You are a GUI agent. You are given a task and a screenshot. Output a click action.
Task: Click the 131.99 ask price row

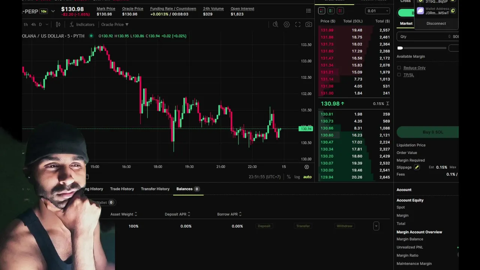[x=354, y=30]
